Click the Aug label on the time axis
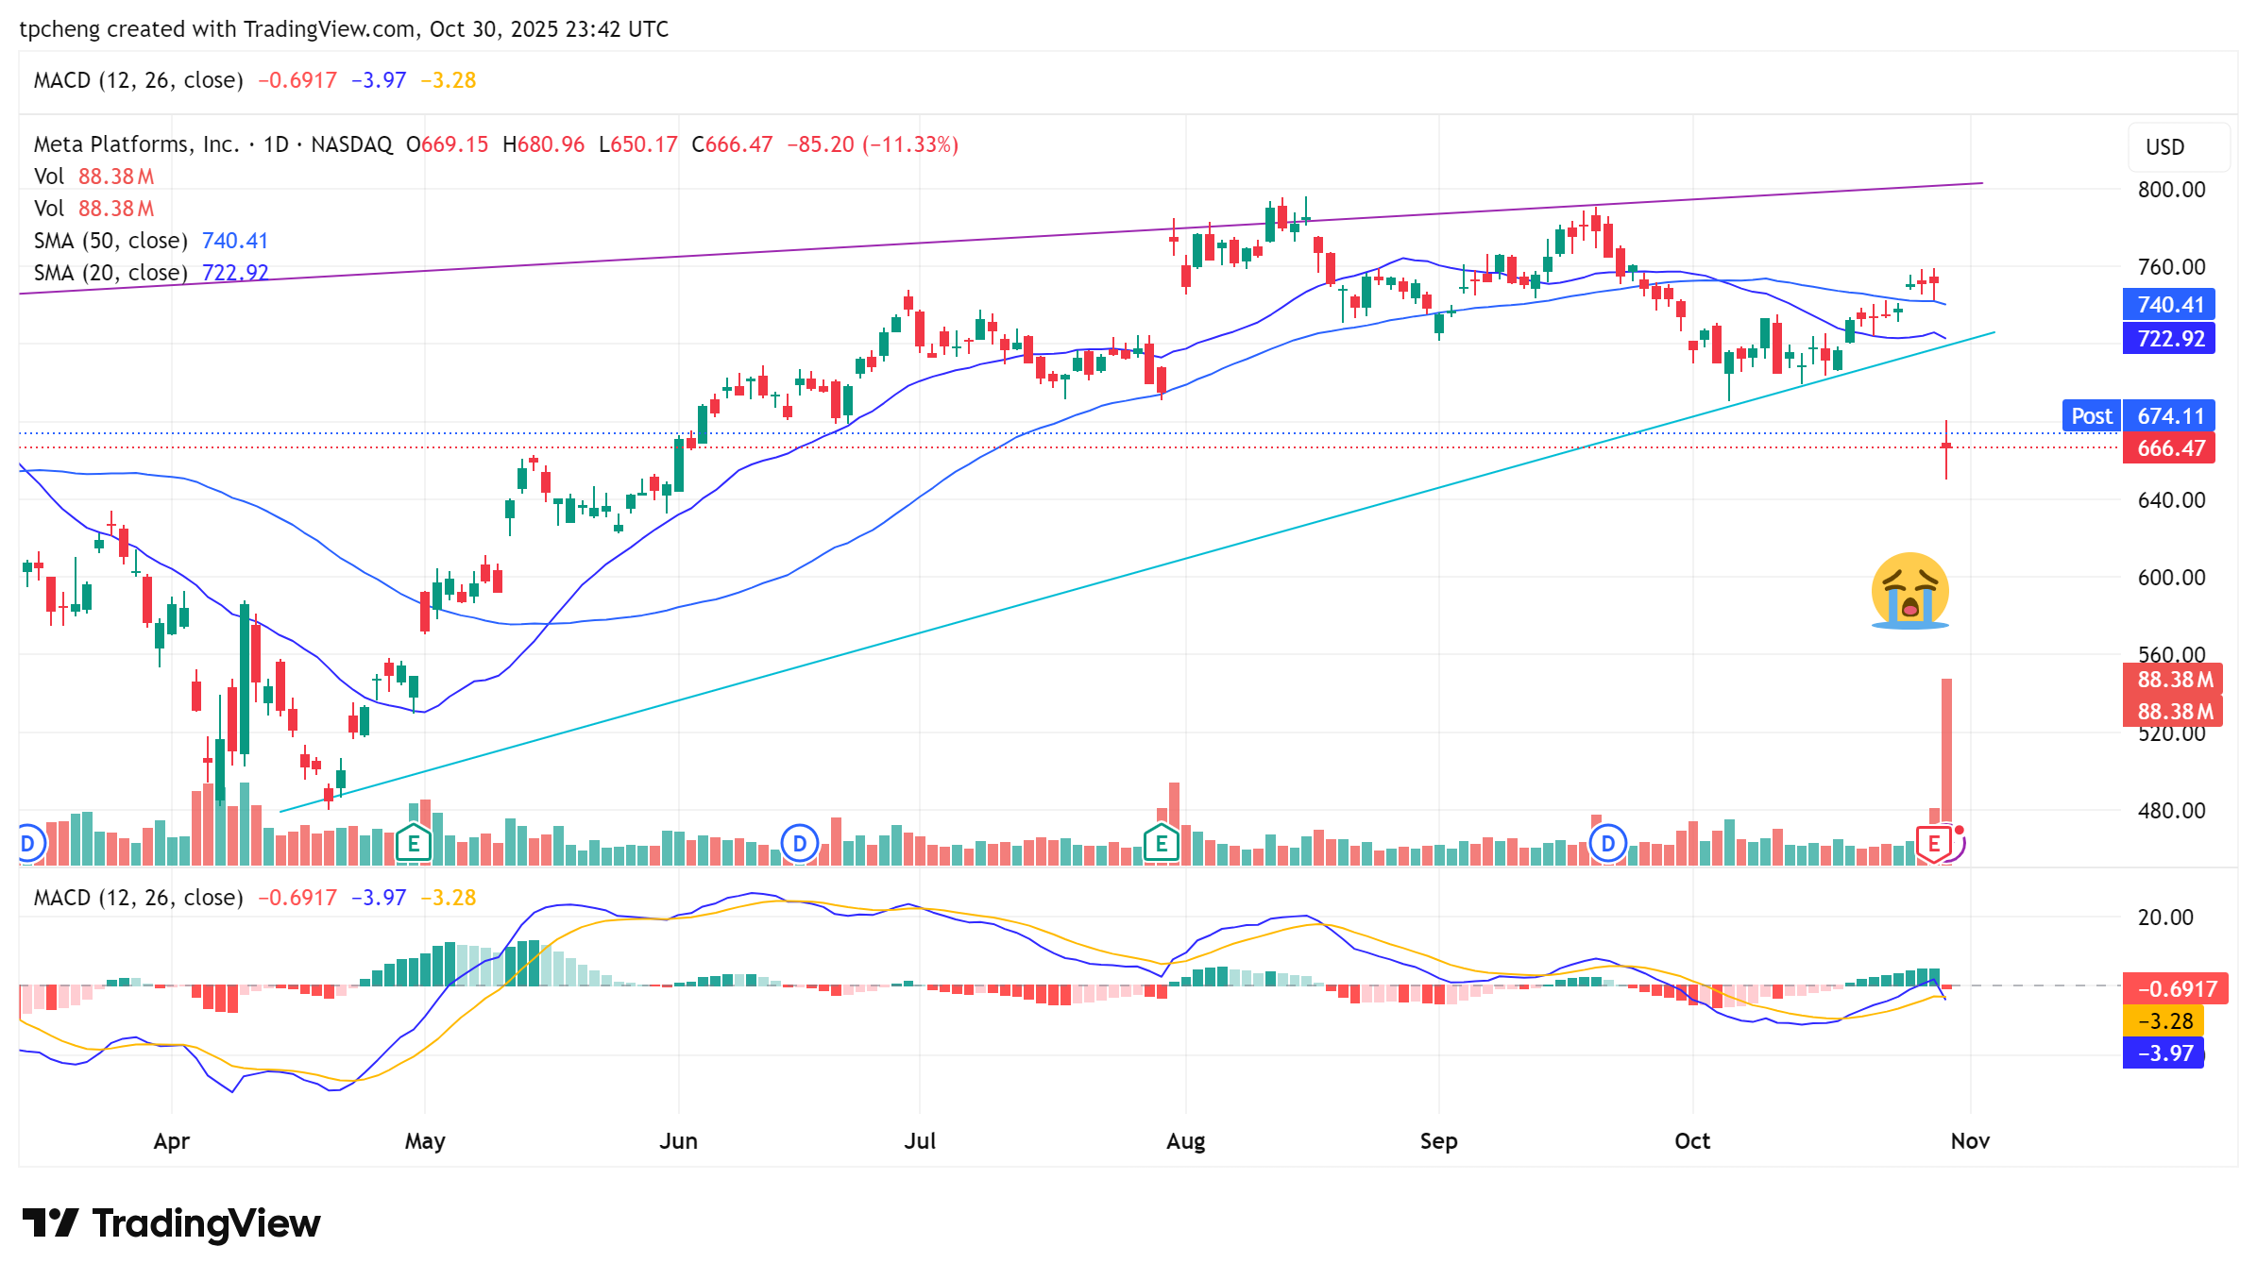The width and height of the screenshot is (2257, 1280). pos(1185,1141)
